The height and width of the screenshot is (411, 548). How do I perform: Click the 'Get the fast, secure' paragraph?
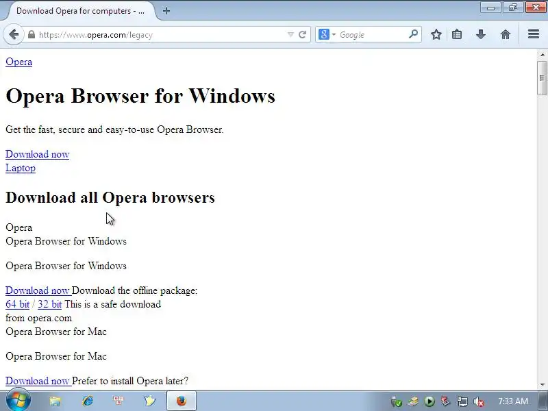tap(114, 129)
